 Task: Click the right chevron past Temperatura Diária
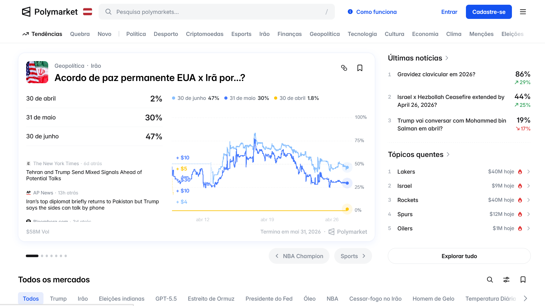tap(525, 298)
